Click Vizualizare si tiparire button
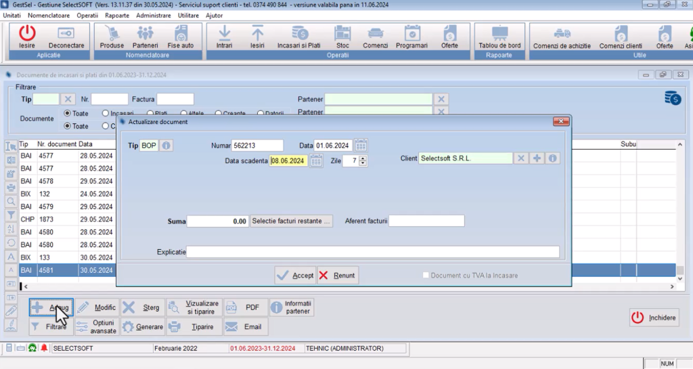This screenshot has height=369, width=693. (194, 307)
